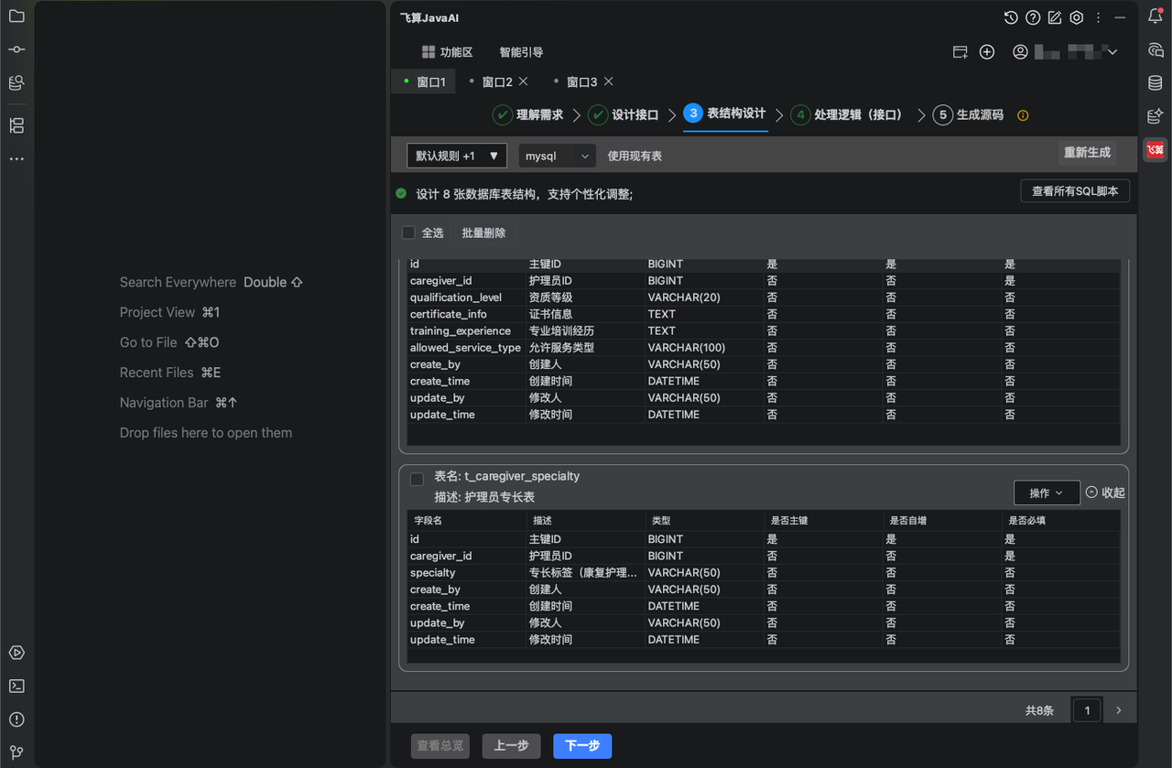1172x768 pixels.
Task: Open the Database tool window icon
Action: 1156,83
